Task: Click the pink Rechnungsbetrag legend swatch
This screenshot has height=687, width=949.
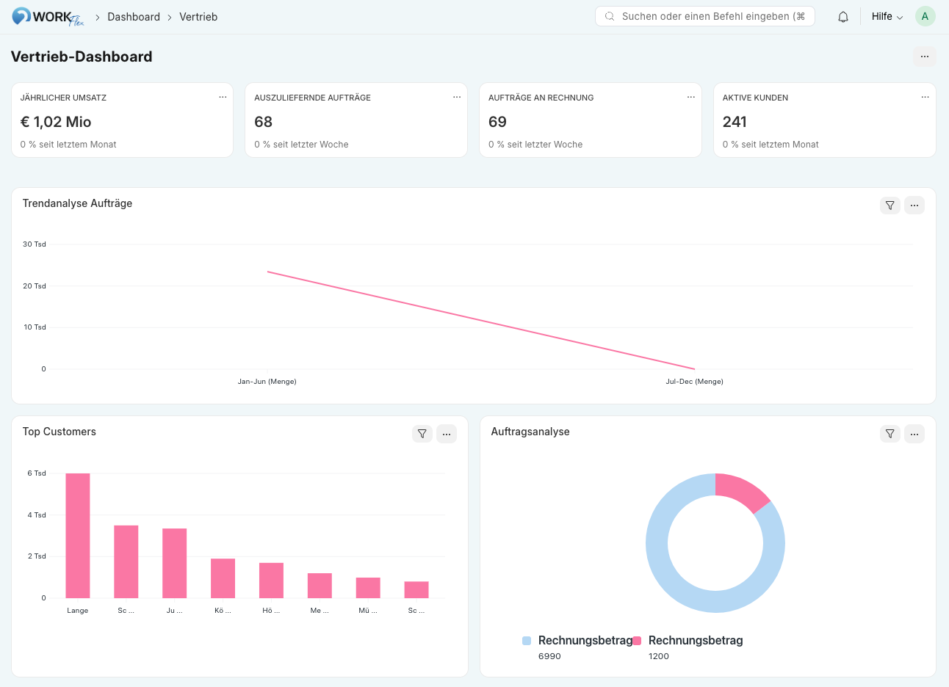Action: 637,641
